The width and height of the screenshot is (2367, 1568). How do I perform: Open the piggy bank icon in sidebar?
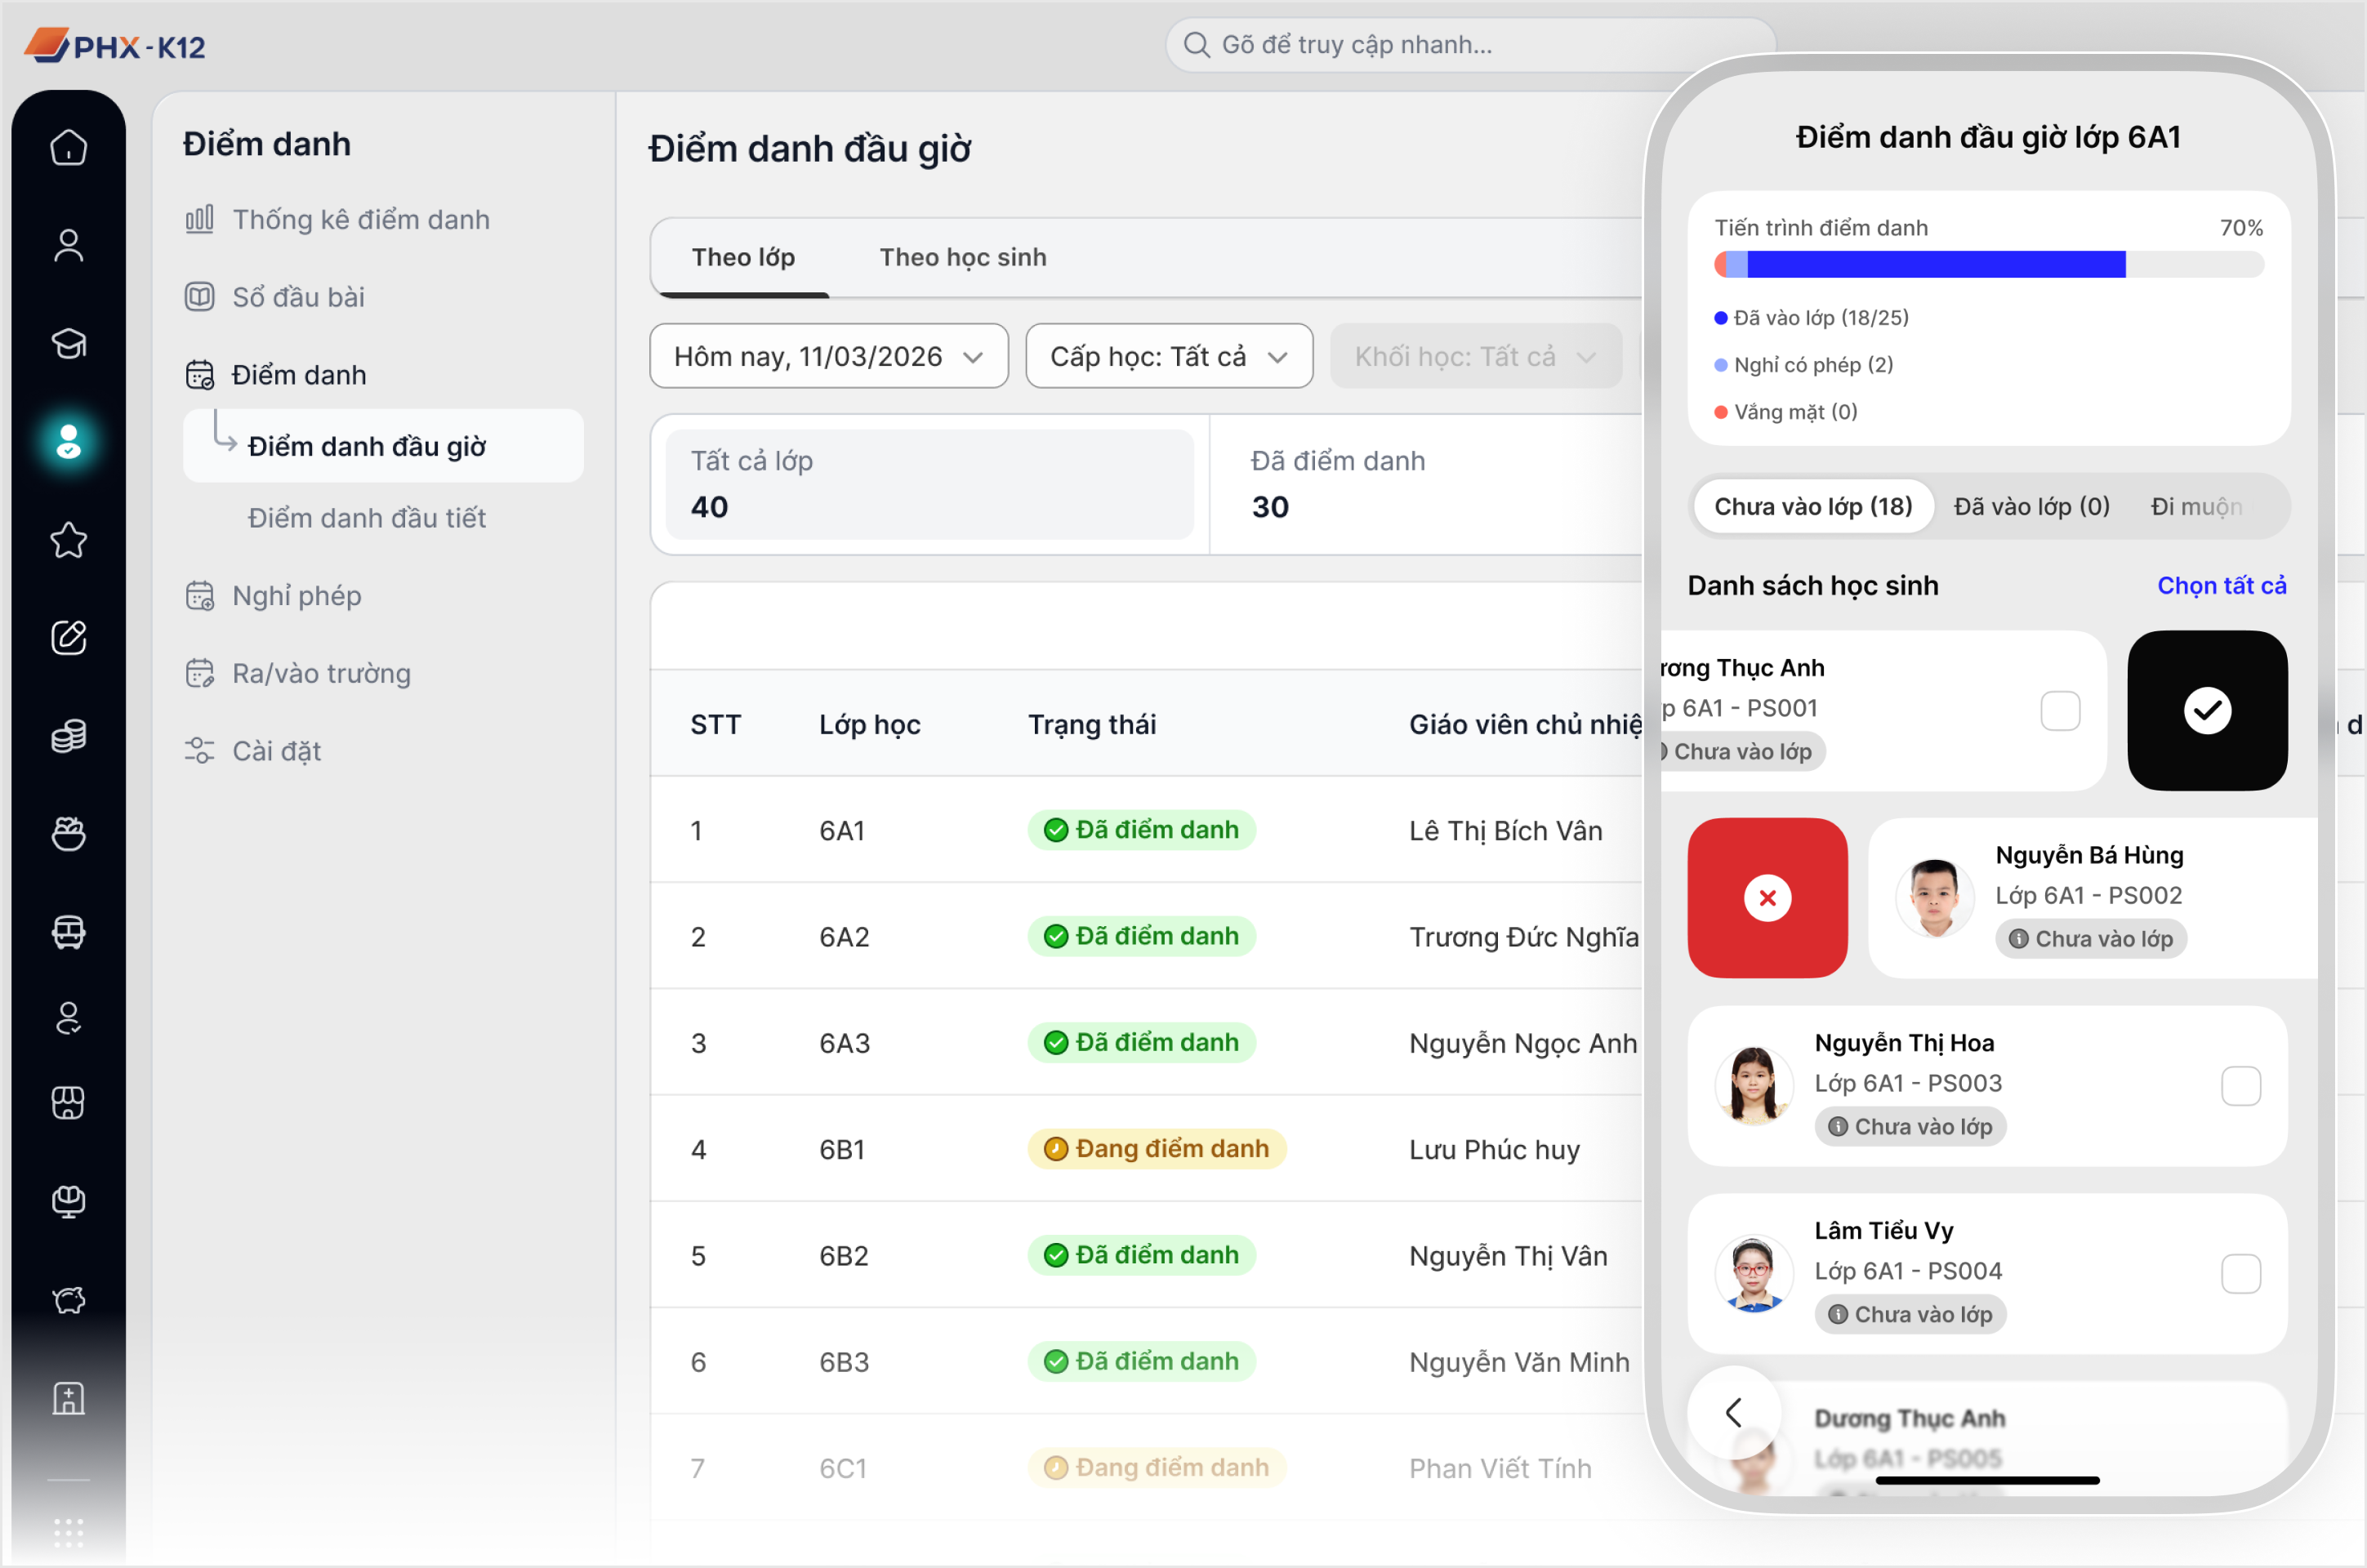[x=69, y=1299]
